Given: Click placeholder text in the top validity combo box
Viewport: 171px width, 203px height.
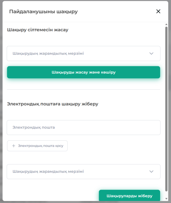Looking at the screenshot, I should [48, 53].
